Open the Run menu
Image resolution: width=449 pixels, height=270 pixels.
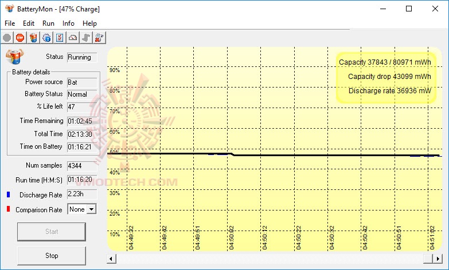[48, 23]
